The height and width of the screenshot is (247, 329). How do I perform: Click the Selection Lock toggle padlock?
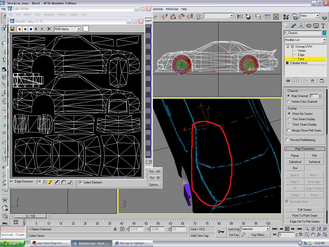pos(115,229)
